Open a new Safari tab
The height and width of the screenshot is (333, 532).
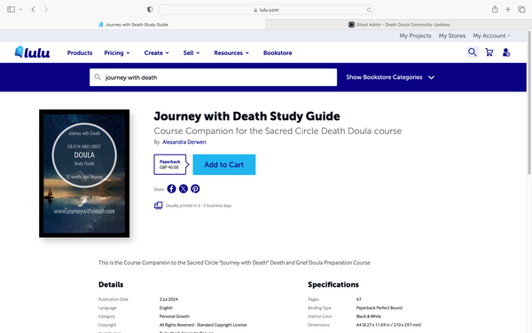click(508, 10)
